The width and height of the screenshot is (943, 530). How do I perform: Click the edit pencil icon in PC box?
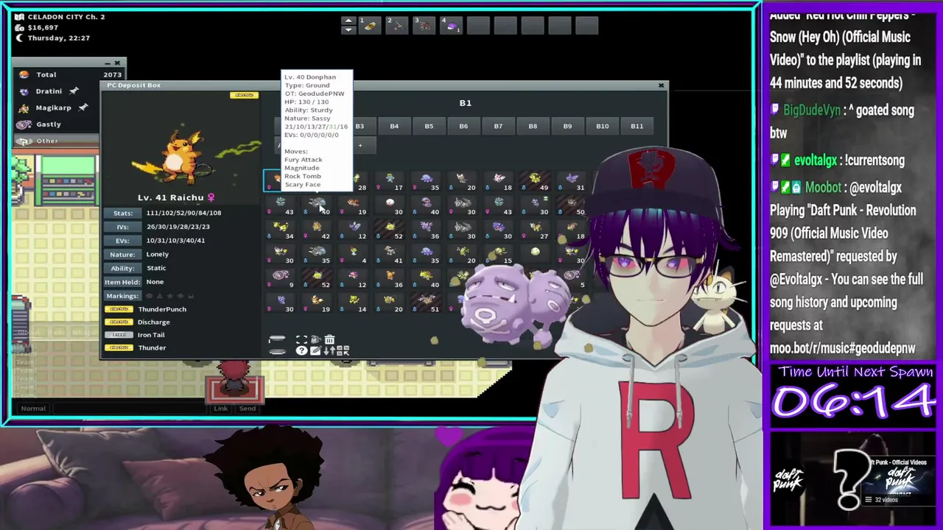pyautogui.click(x=316, y=350)
